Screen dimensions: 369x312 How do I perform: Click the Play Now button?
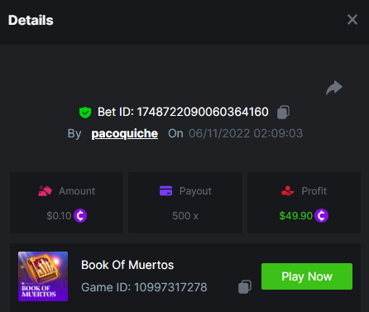(307, 276)
